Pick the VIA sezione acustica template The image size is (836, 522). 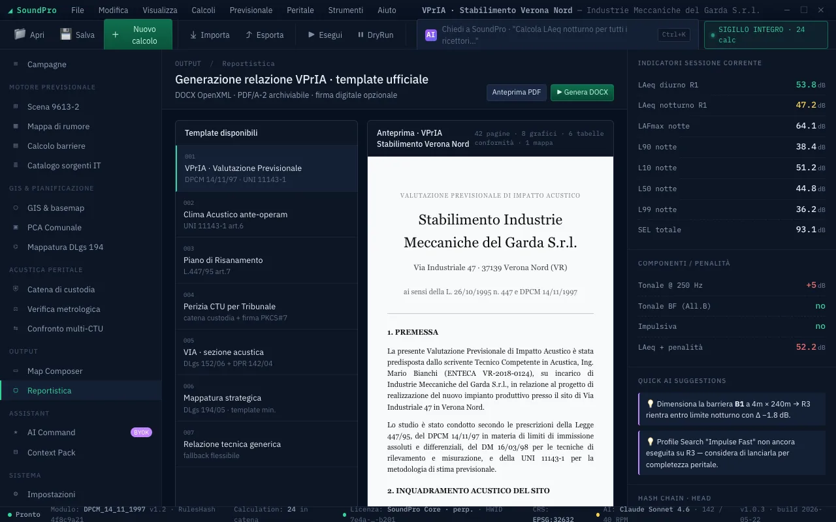tap(266, 352)
